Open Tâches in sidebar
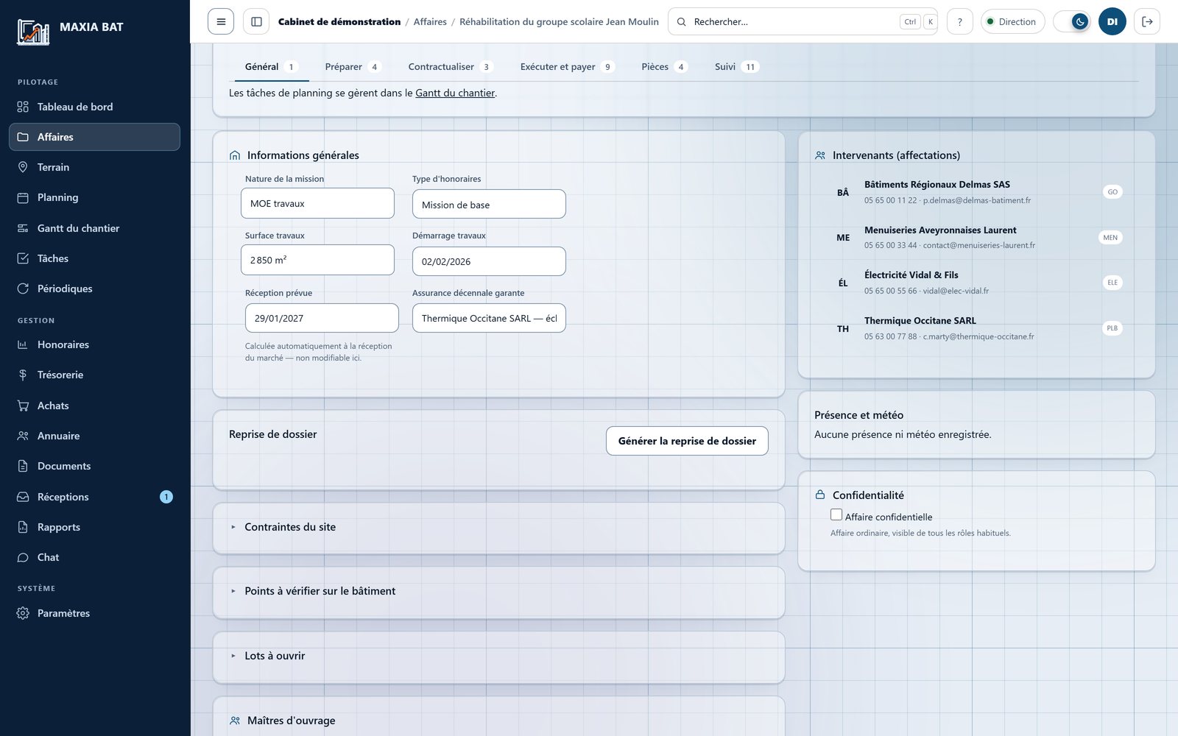Screen dimensions: 1178x736 click(94, 258)
